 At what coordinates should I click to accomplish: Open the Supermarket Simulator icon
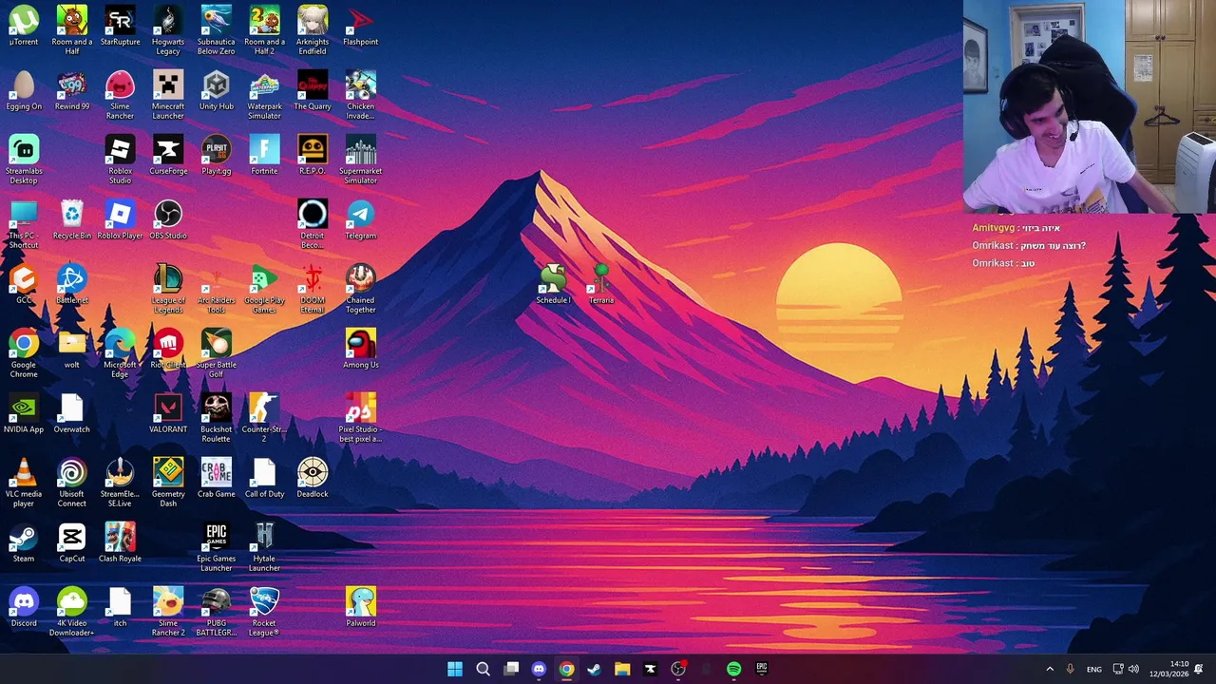pyautogui.click(x=360, y=160)
